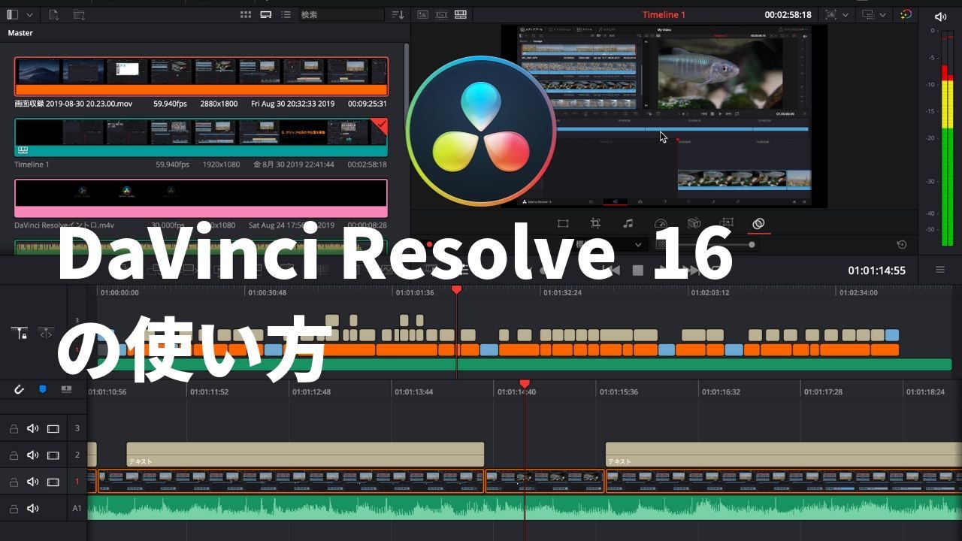Image resolution: width=962 pixels, height=541 pixels.
Task: Open the Lens Correction tool
Action: (726, 223)
